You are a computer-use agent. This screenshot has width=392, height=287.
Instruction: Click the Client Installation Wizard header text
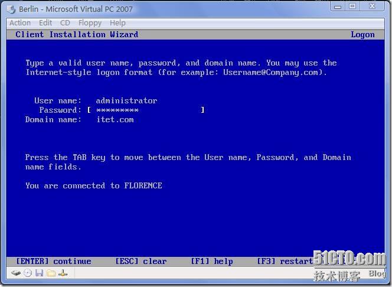pyautogui.click(x=77, y=34)
